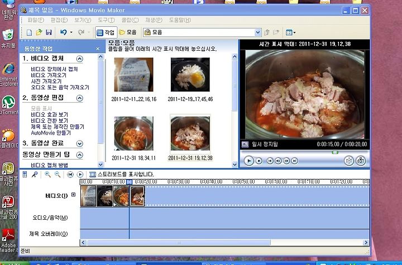Image resolution: width=402 pixels, height=265 pixels.
Task: Expand the 3. 동영상 완료 section
Action: (x=80, y=143)
